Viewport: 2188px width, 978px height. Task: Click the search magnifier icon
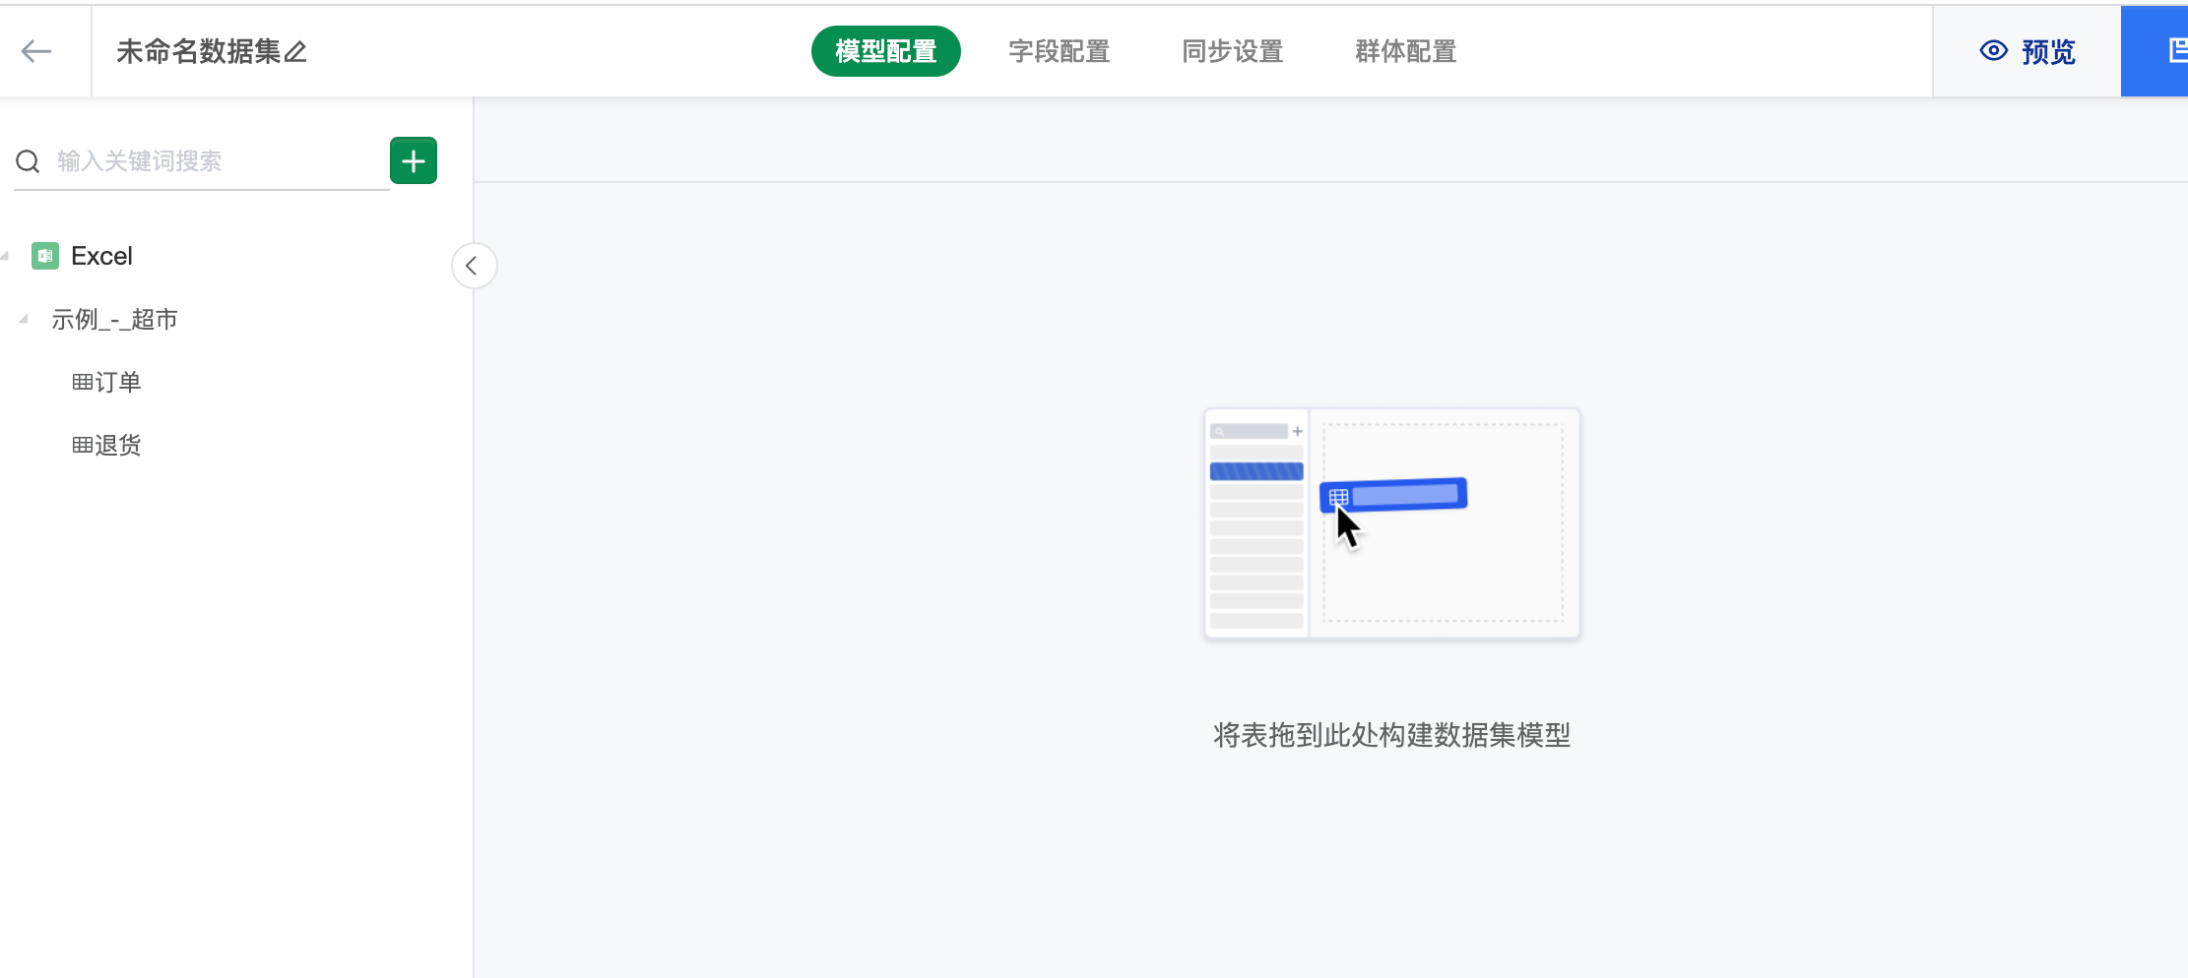(29, 161)
